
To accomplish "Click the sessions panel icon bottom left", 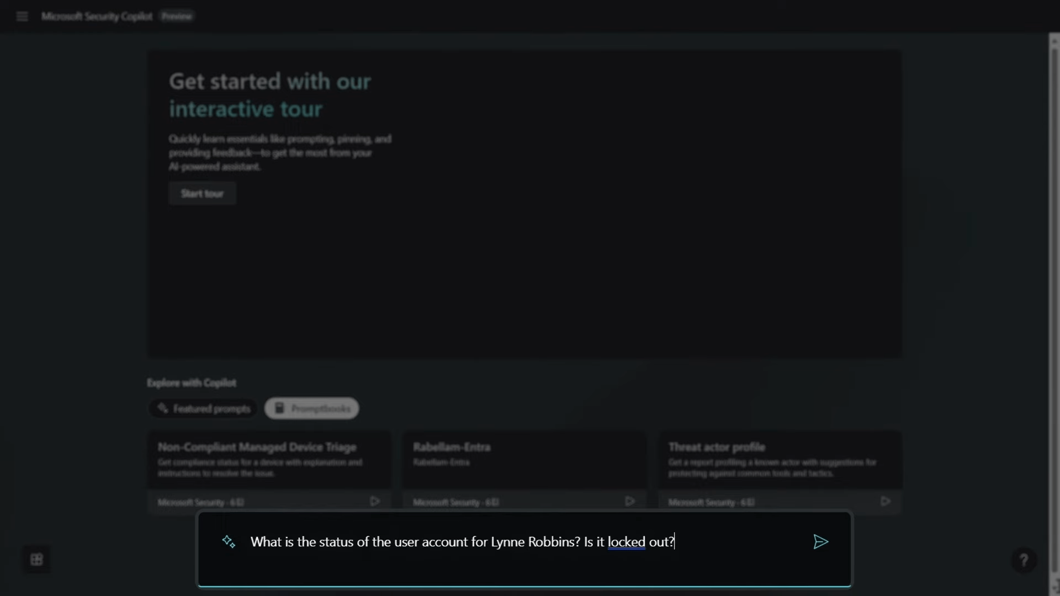I will pyautogui.click(x=36, y=559).
